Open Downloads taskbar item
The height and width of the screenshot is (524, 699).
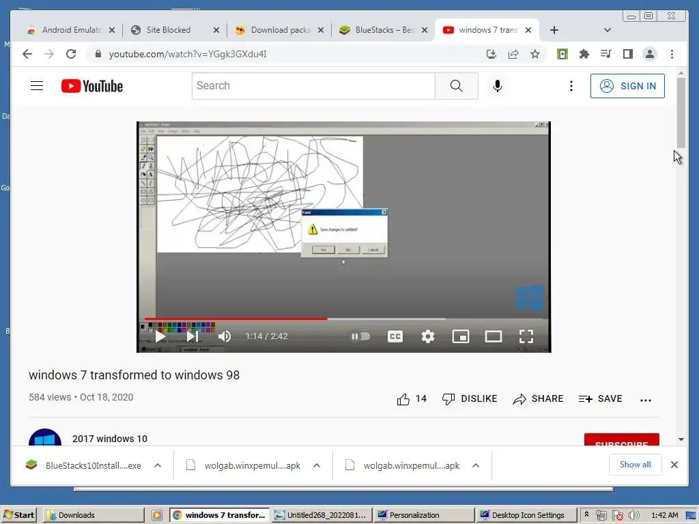94,515
